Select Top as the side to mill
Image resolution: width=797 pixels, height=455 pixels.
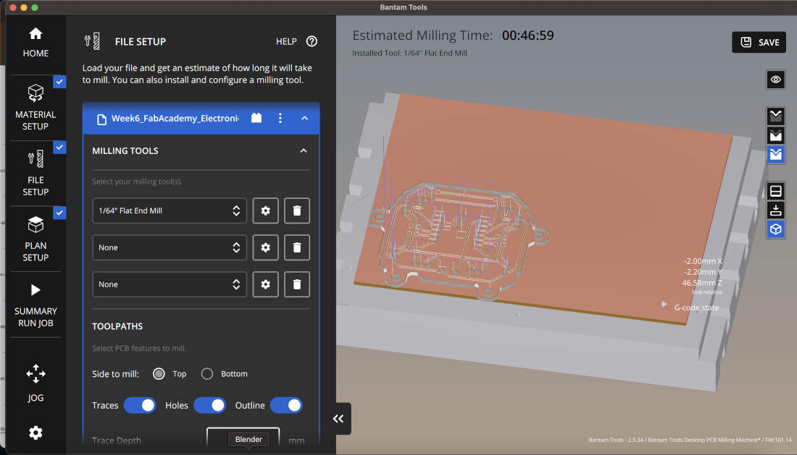point(159,374)
